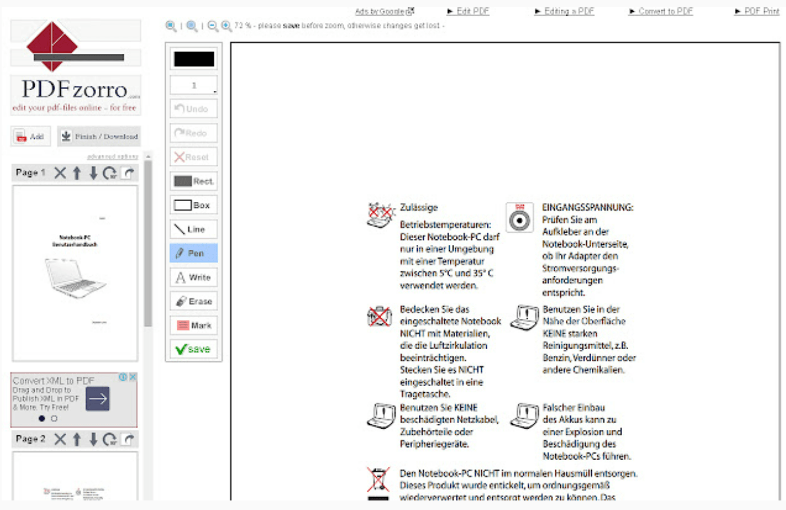
Task: Click the page list scrollbar thumb
Action: pos(148,243)
